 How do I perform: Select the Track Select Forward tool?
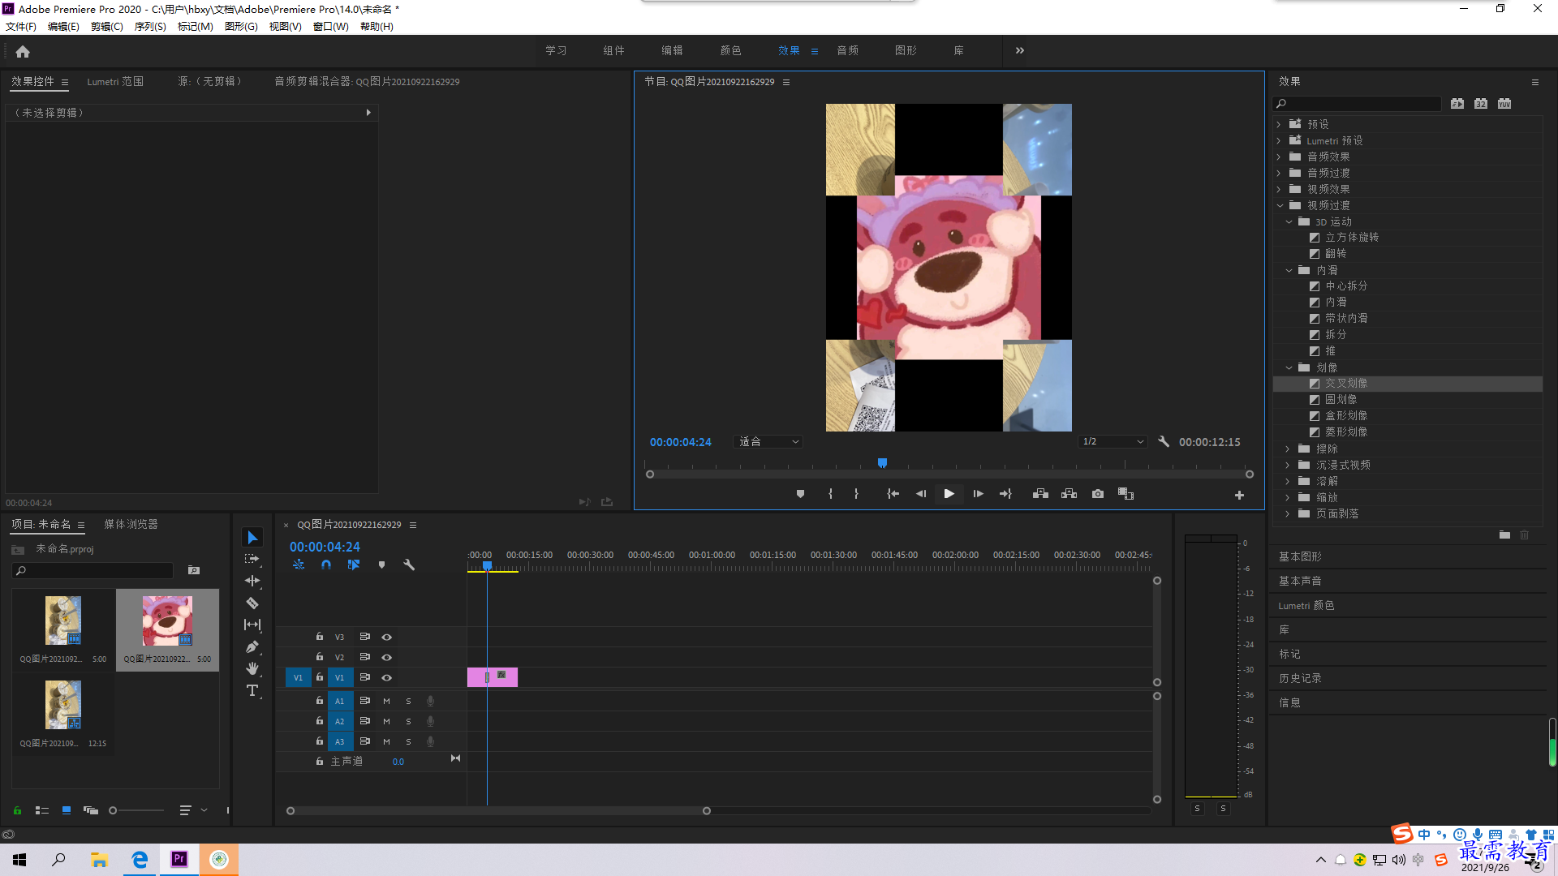click(252, 559)
